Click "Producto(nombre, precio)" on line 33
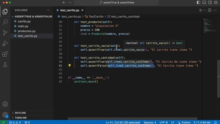 (x=111, y=34)
